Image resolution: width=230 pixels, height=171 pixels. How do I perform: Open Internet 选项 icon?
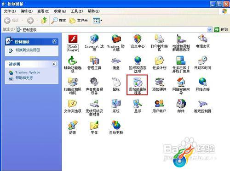click(94, 43)
